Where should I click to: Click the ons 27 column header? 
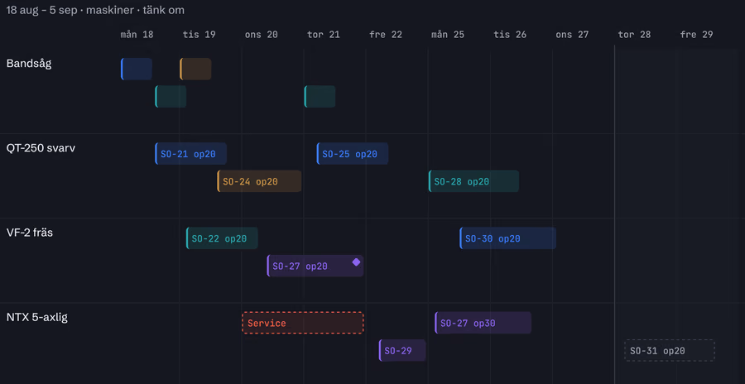(572, 35)
